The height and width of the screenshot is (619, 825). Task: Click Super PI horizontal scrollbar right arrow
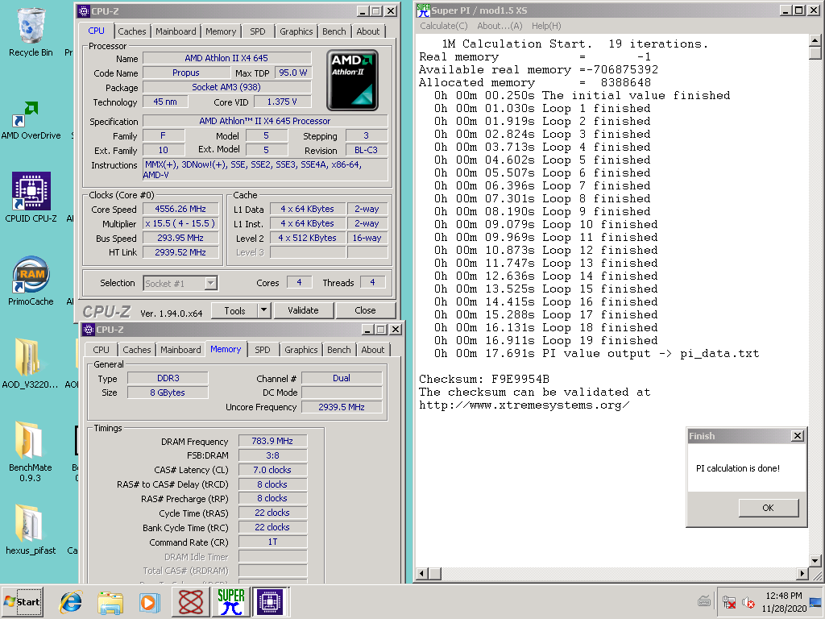pos(802,573)
